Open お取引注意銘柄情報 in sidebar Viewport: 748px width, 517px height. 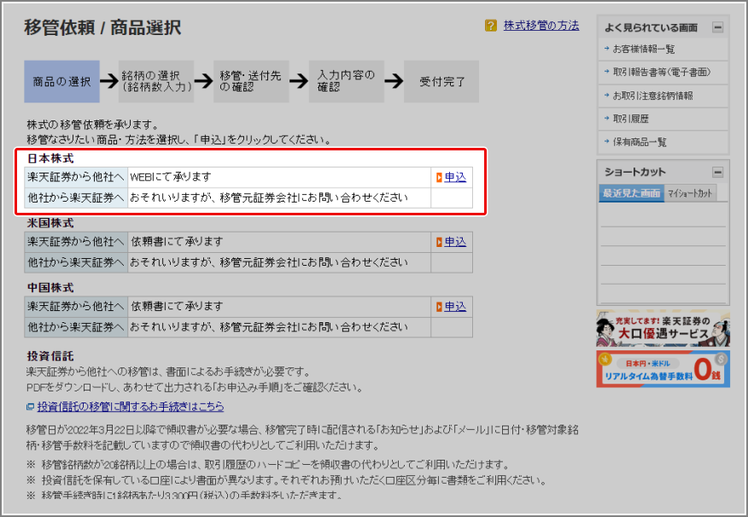tap(652, 96)
